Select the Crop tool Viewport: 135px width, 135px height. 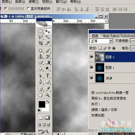point(41,43)
